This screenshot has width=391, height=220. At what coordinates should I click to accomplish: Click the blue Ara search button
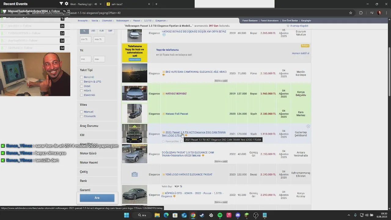point(97,198)
